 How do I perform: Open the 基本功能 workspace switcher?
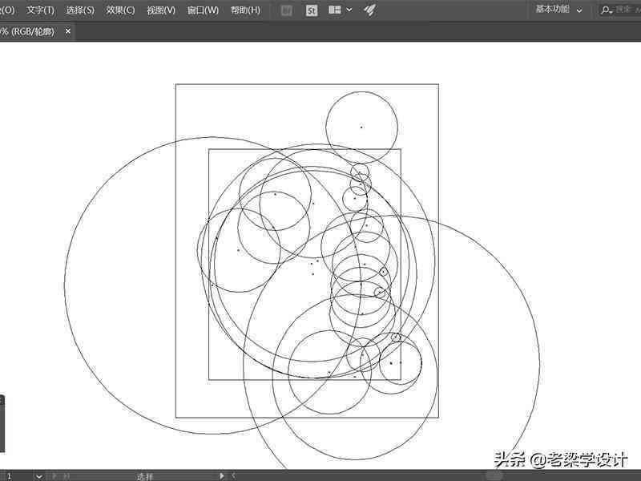pyautogui.click(x=558, y=10)
